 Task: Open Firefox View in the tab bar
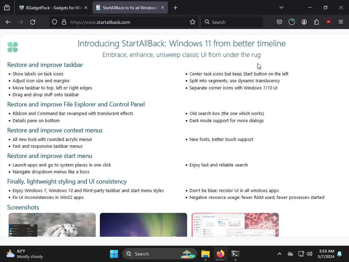[x=7, y=8]
